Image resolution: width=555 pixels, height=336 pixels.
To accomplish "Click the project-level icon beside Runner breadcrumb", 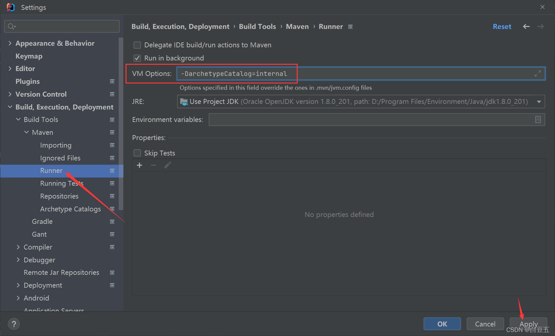I will (x=350, y=27).
